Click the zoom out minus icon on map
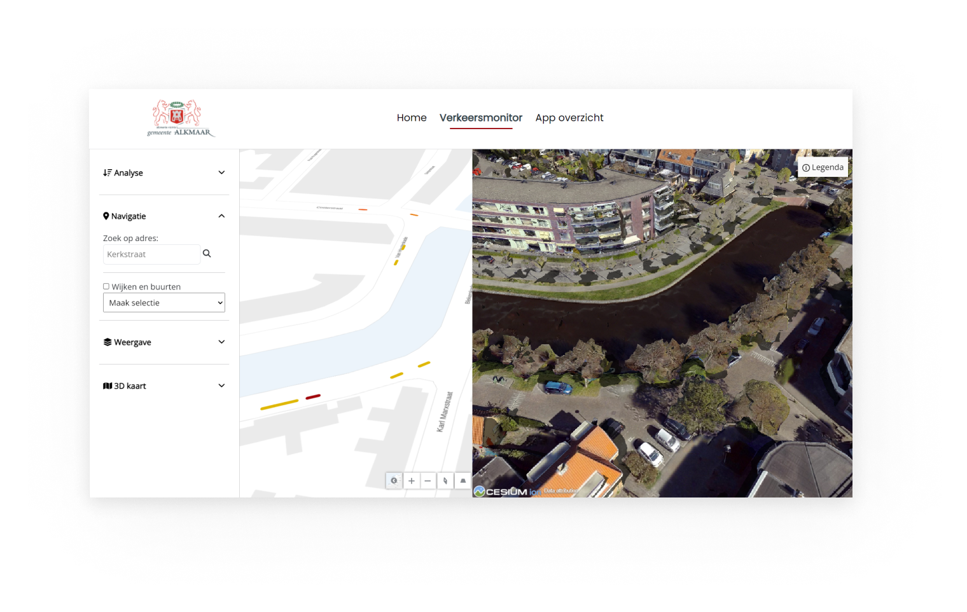 427,480
